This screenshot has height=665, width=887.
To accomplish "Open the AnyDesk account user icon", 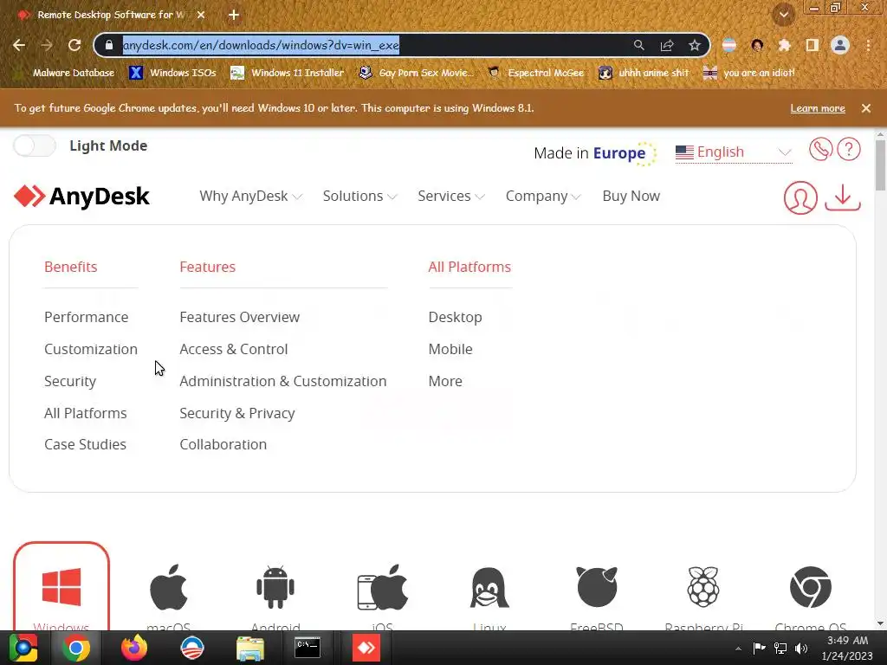I will click(800, 198).
